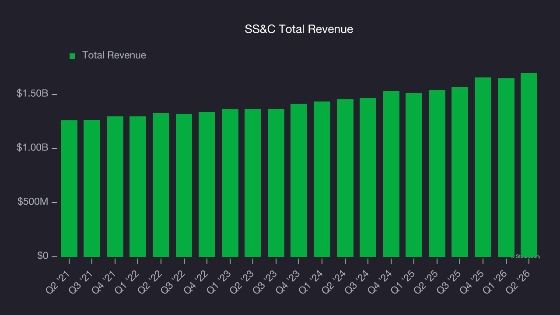Click the revenue bar for Q1 '25

point(414,175)
